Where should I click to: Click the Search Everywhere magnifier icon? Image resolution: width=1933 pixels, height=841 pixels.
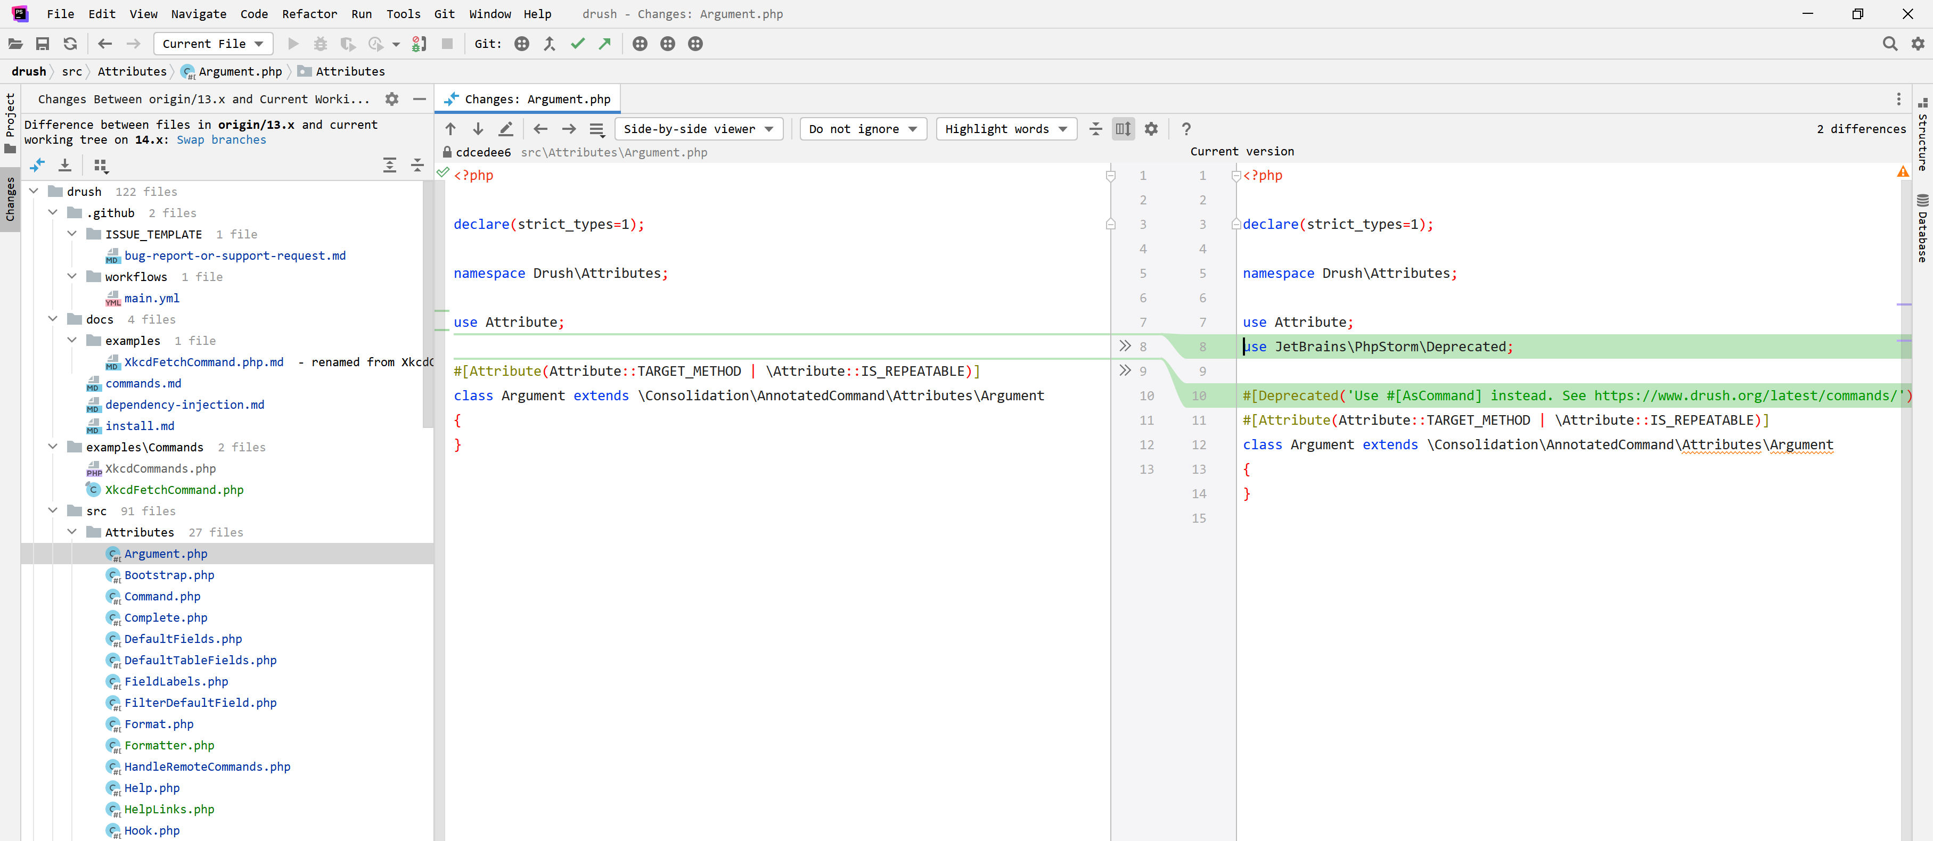click(x=1889, y=44)
